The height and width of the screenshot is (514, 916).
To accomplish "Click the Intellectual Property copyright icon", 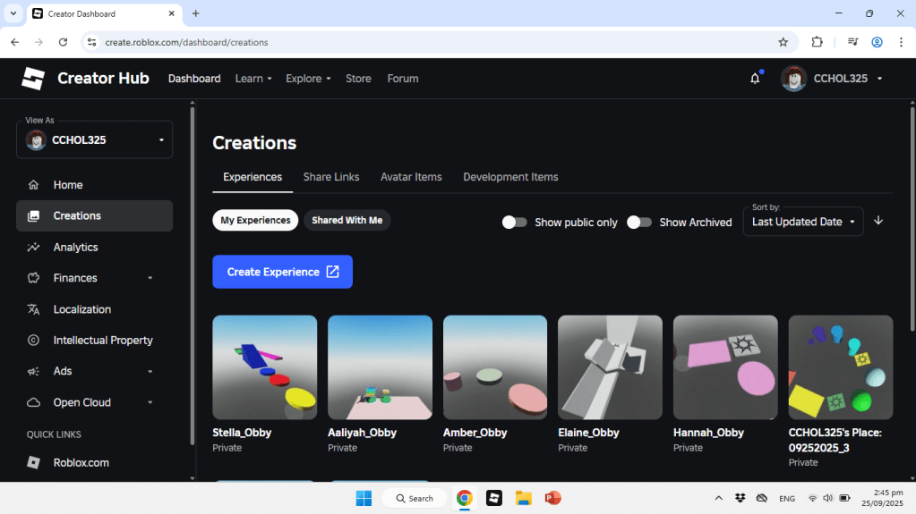I will point(34,341).
